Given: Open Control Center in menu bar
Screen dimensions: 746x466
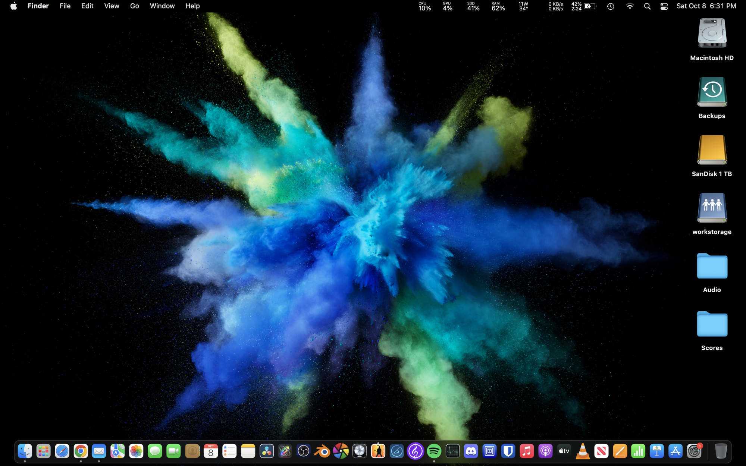Looking at the screenshot, I should tap(664, 6).
